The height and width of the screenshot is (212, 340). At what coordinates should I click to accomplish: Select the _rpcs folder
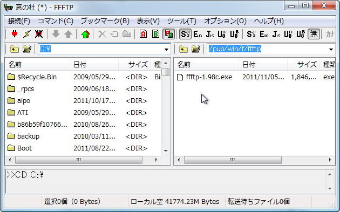click(21, 89)
